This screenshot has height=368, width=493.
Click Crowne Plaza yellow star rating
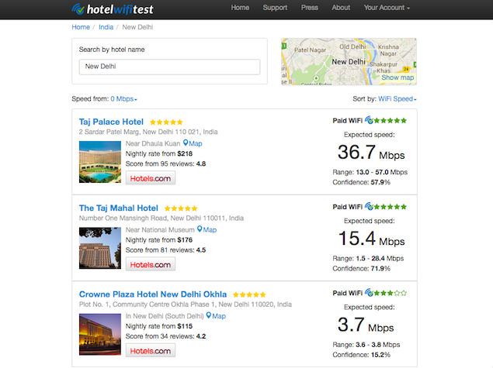249,294
